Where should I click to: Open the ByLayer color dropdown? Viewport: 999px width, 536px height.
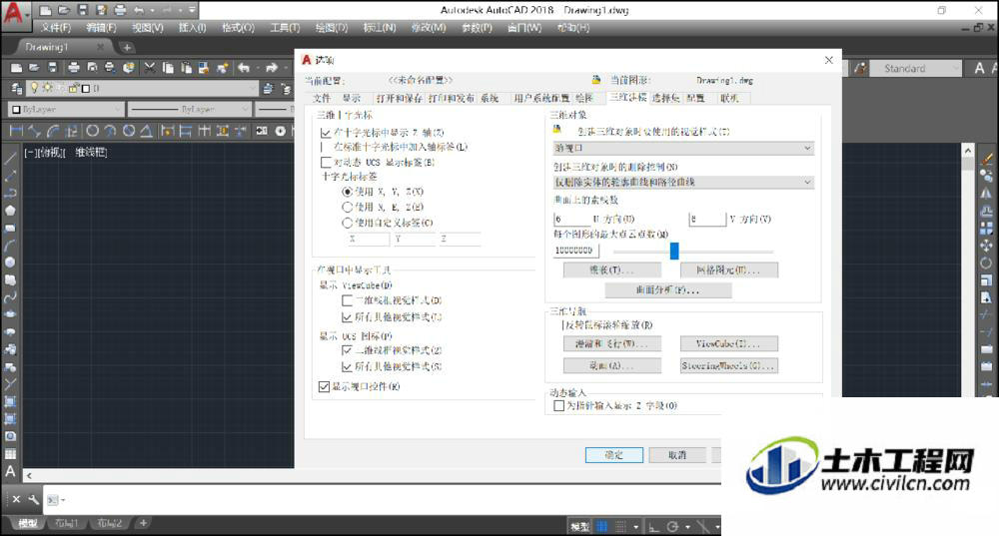coord(66,110)
